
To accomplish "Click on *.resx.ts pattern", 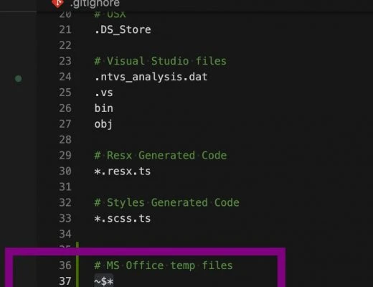I will tap(123, 171).
